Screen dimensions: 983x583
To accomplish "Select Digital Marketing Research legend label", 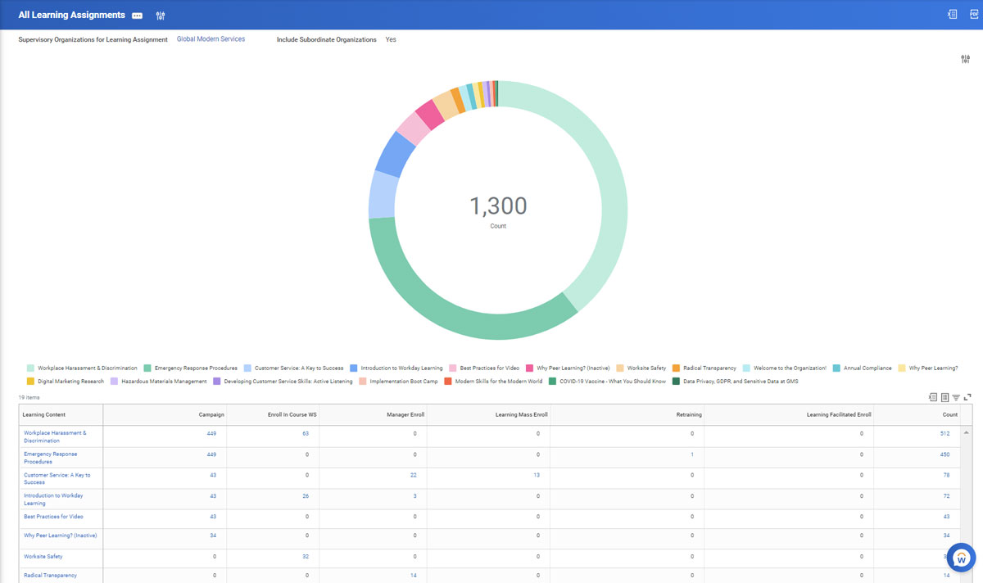I will tap(70, 382).
